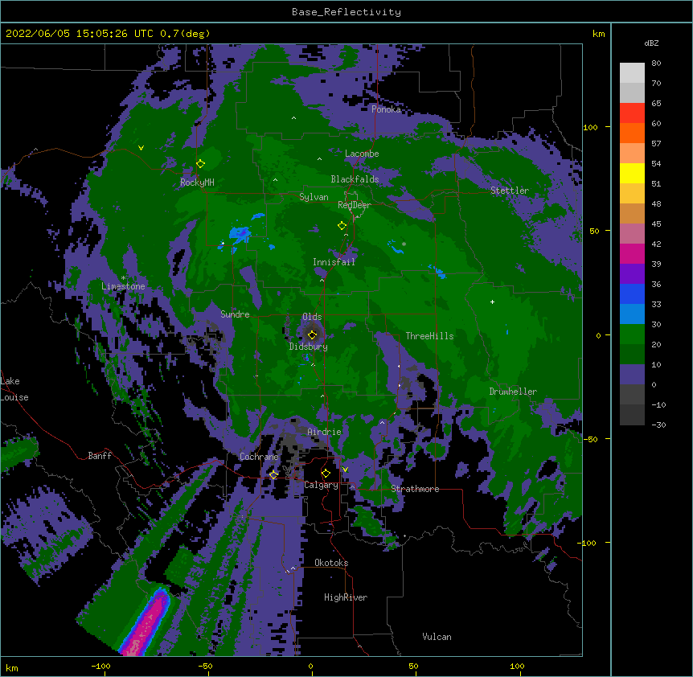Image resolution: width=693 pixels, height=677 pixels.
Task: Select the yellow radar site marker between Olds and Didsbury
Action: click(x=312, y=334)
